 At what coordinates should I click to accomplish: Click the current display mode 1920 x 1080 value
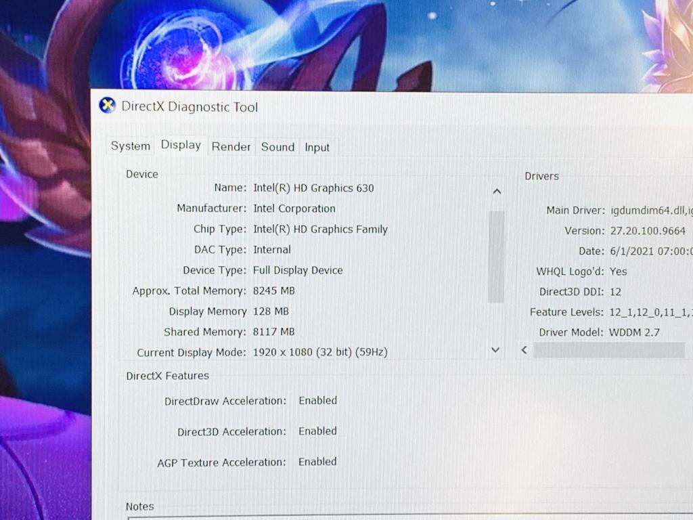[320, 352]
